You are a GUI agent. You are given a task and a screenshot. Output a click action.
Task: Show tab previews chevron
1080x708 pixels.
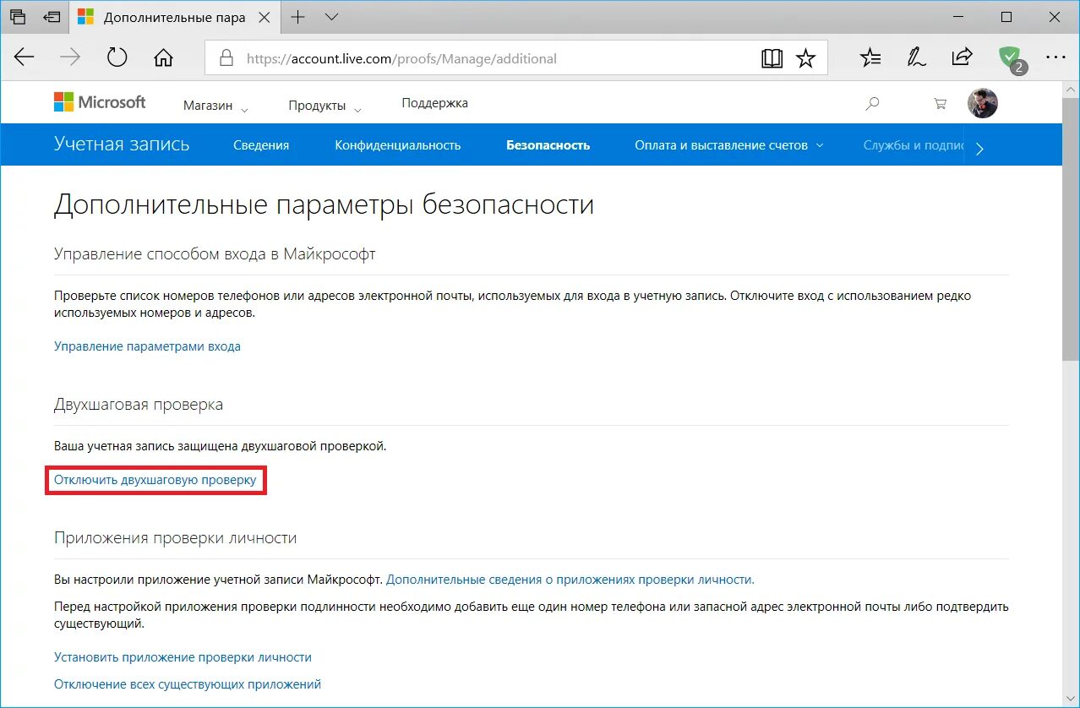(x=331, y=17)
